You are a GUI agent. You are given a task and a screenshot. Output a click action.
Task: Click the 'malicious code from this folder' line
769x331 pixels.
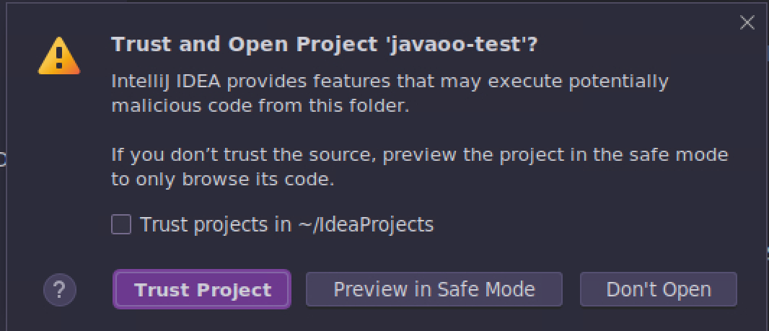pyautogui.click(x=260, y=106)
